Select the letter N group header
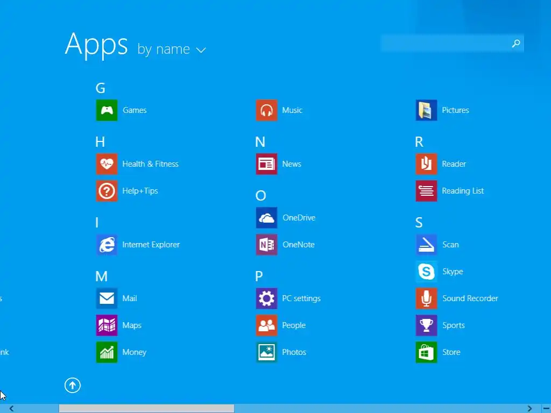 [x=260, y=142]
